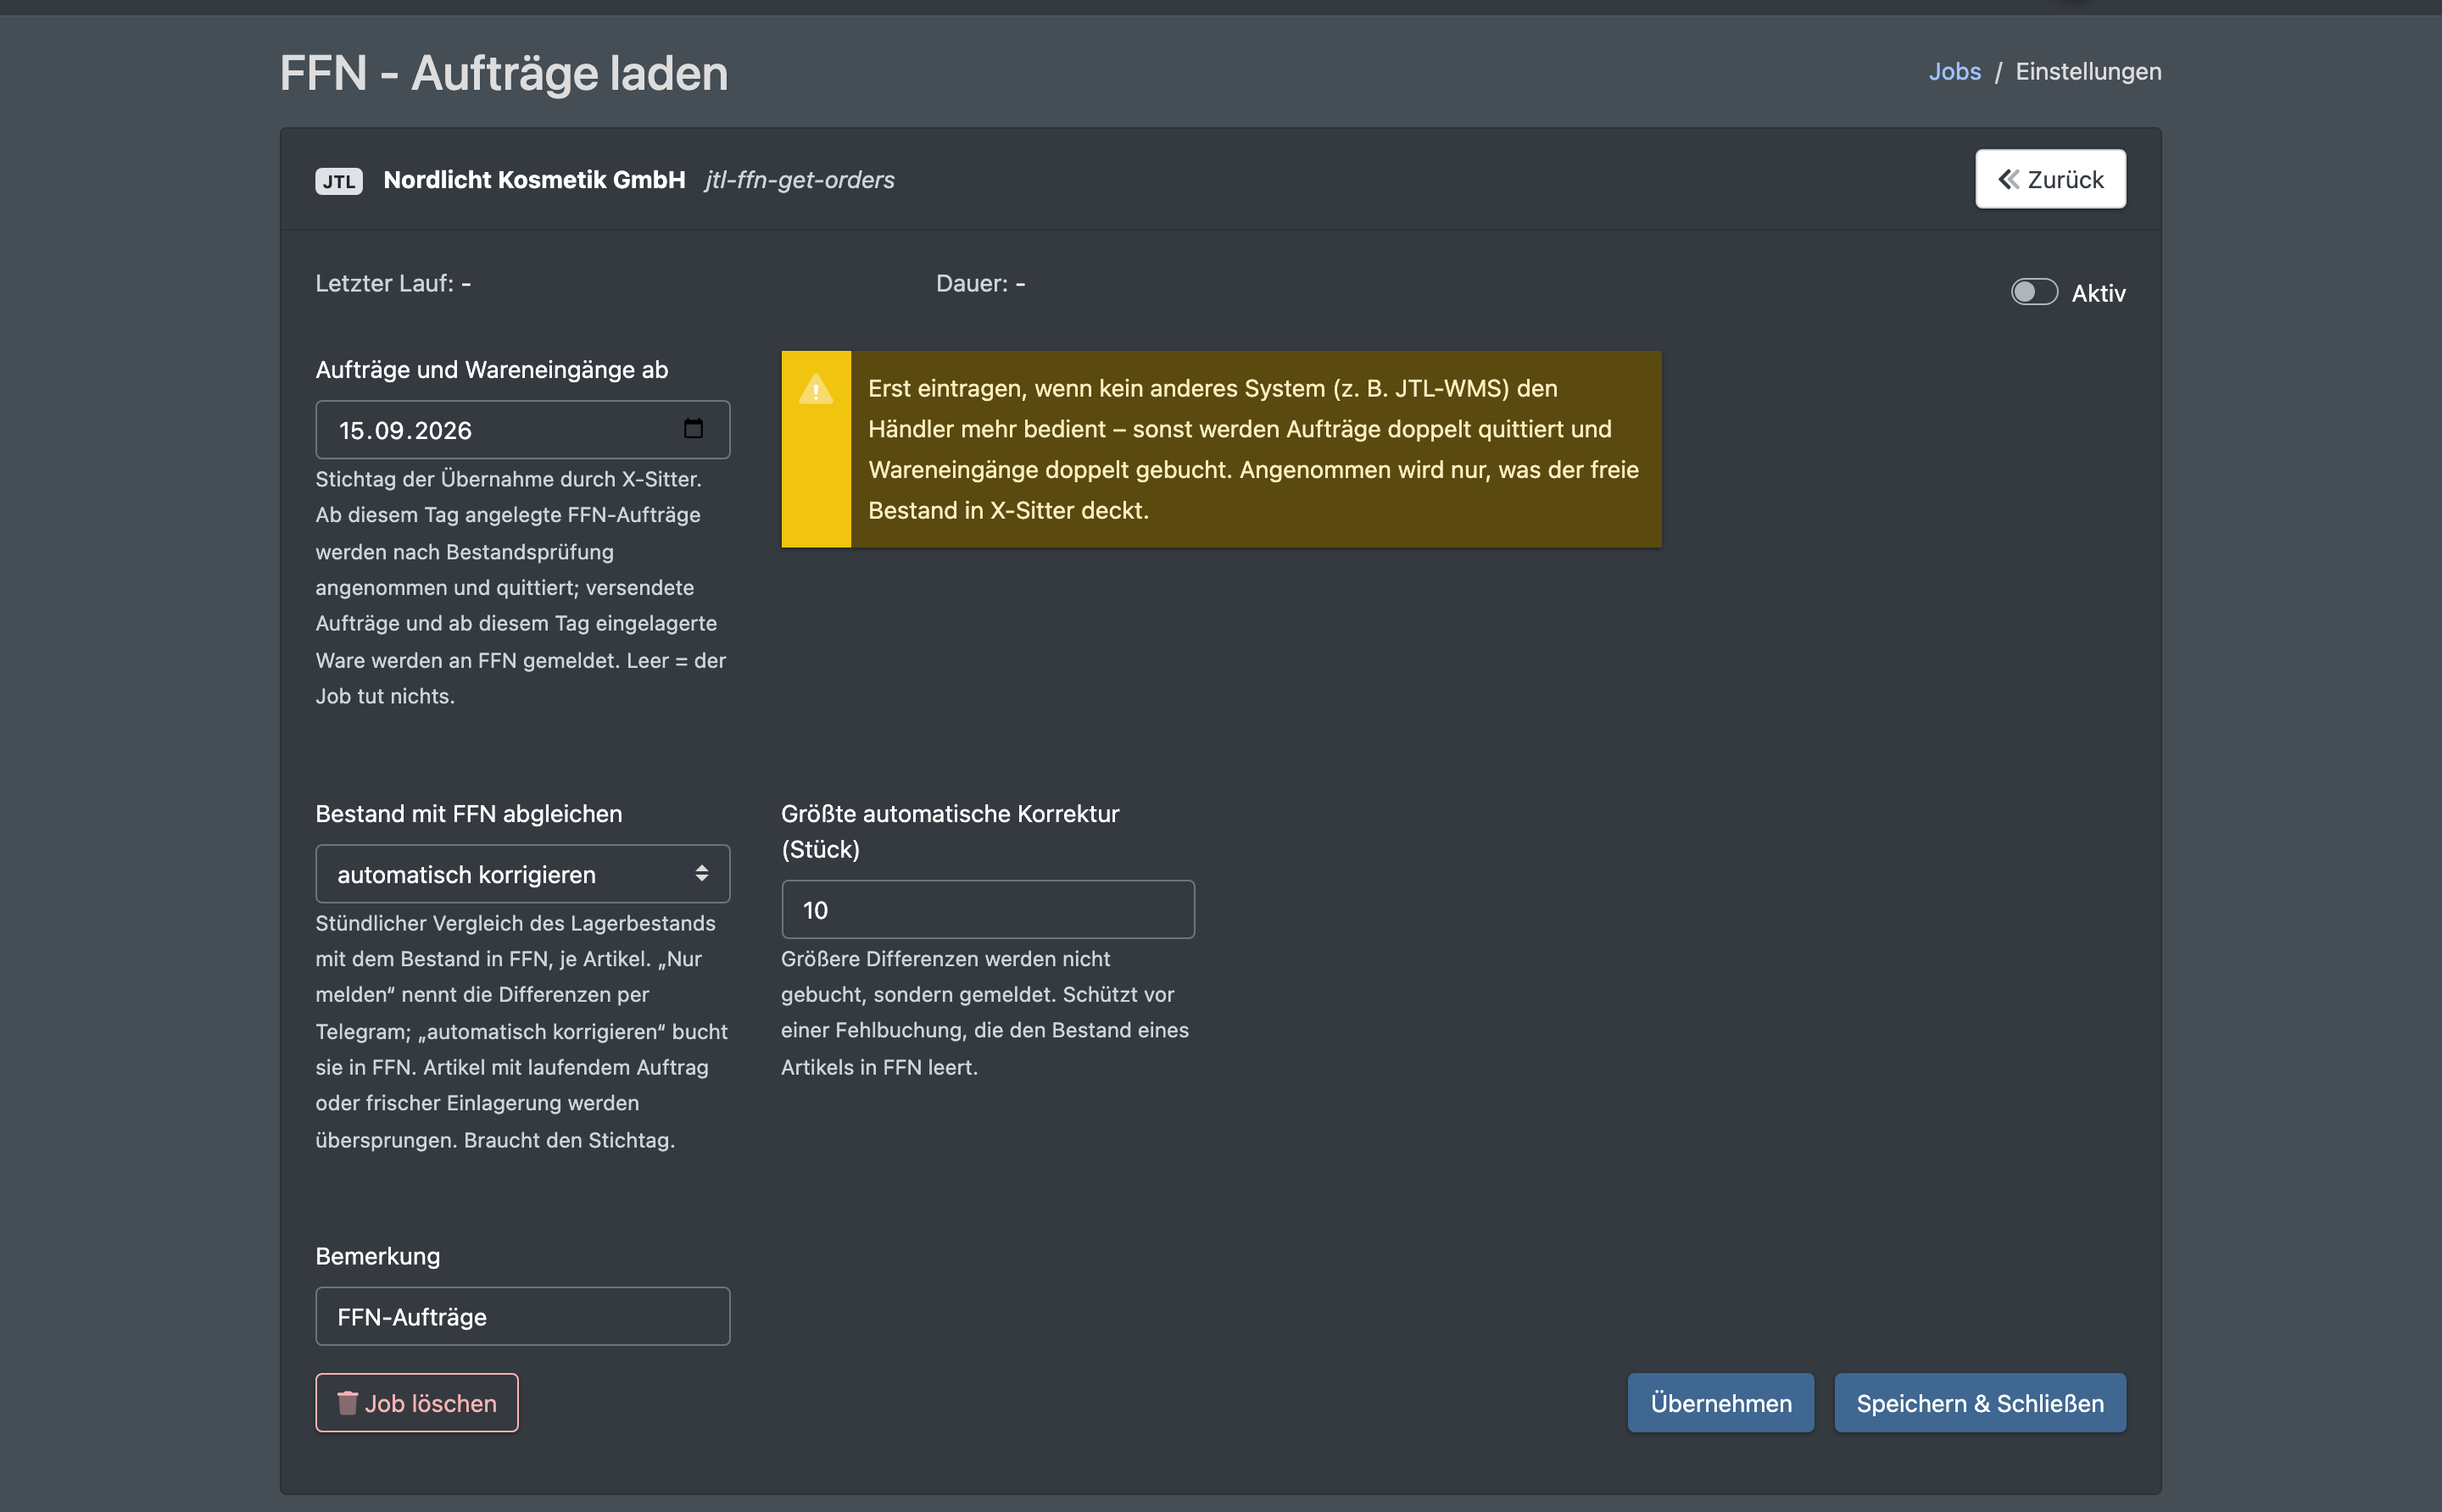Click the 'Letzter Lauf: -' text
Image resolution: width=2442 pixels, height=1512 pixels.
pyautogui.click(x=393, y=284)
